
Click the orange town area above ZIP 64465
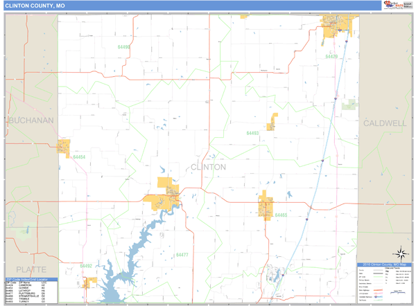[x=266, y=205]
